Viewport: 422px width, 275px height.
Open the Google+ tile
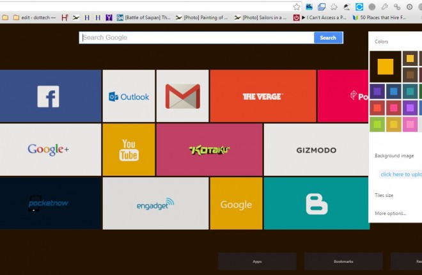pyautogui.click(x=51, y=150)
